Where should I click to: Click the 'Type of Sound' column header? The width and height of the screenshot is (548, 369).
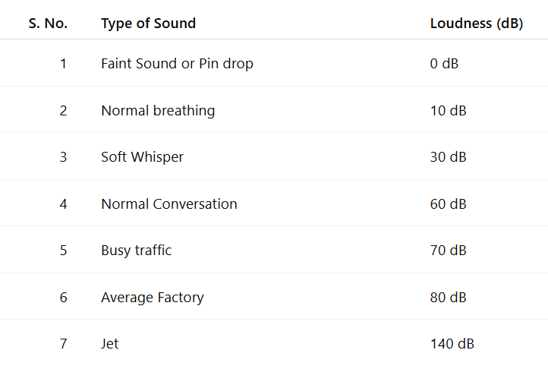148,24
